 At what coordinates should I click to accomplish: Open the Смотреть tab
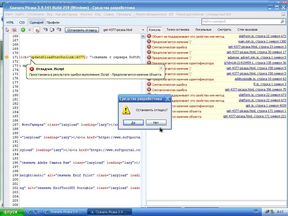coord(224,30)
